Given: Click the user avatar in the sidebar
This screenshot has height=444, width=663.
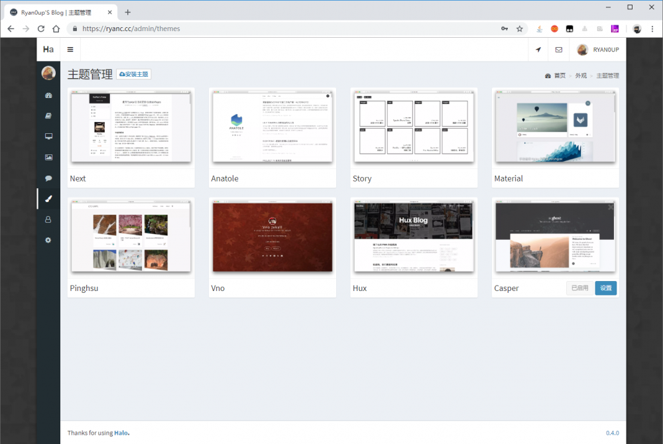Looking at the screenshot, I should [x=48, y=73].
